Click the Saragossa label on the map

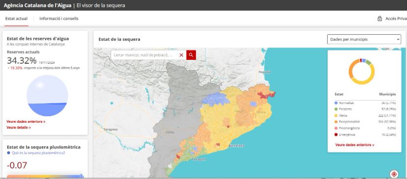(x=111, y=129)
